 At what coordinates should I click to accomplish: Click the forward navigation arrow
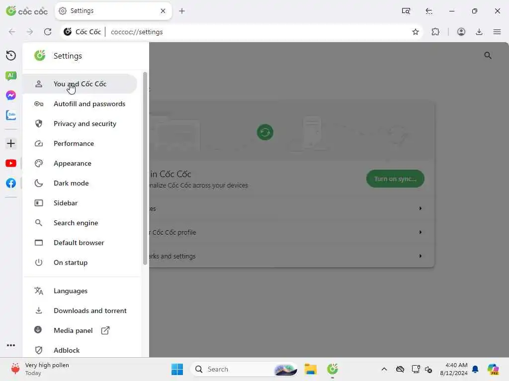[x=29, y=32]
